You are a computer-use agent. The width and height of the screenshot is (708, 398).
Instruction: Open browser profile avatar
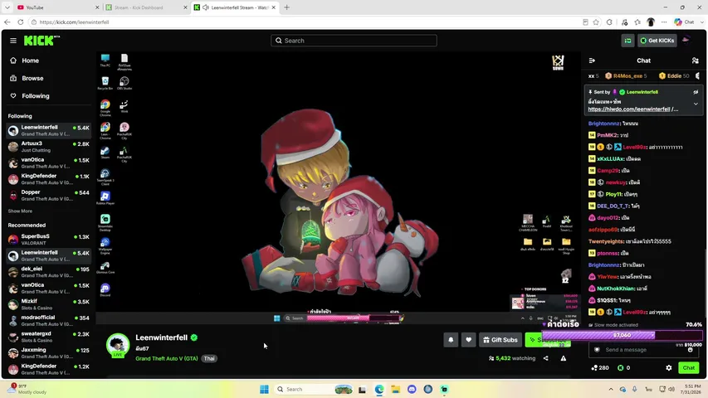pos(651,22)
